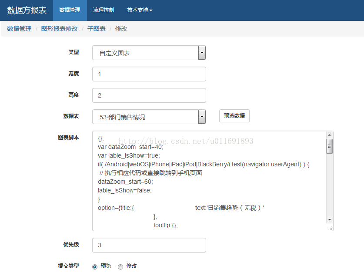
Task: Focus the 宽度 input field
Action: pos(149,74)
